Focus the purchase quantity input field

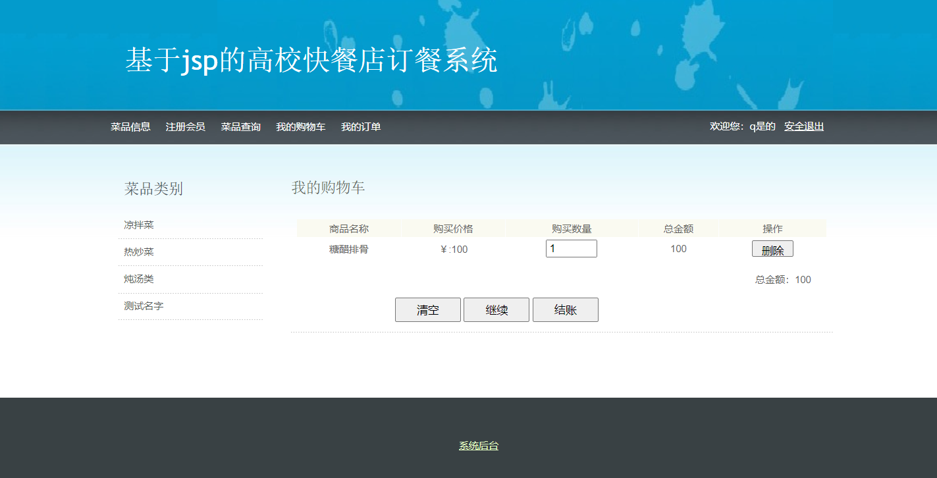[572, 249]
